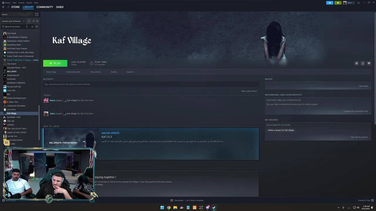Select GeoGuessr Steam Edition
This screenshot has height=211, width=376.
click(18, 41)
